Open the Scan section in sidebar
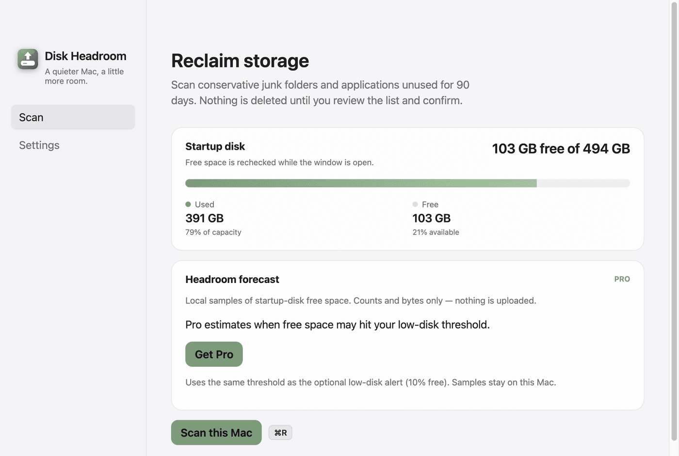Image resolution: width=679 pixels, height=456 pixels. coord(73,117)
